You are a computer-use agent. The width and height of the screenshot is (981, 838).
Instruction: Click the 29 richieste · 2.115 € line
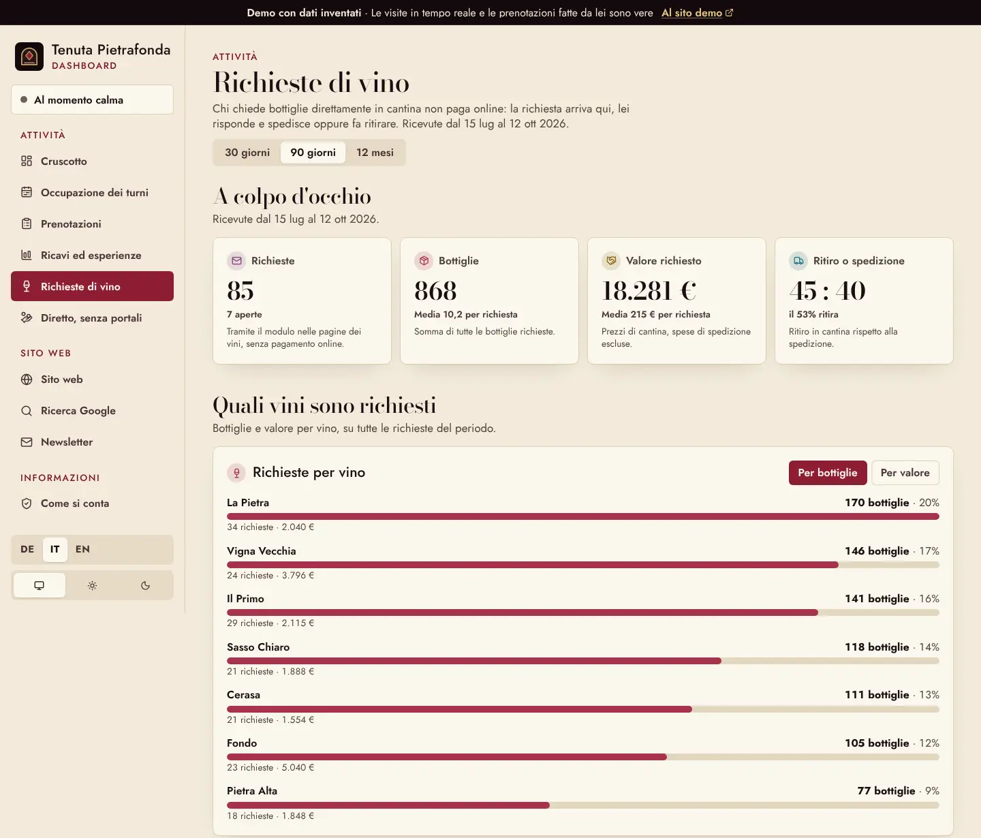(270, 623)
